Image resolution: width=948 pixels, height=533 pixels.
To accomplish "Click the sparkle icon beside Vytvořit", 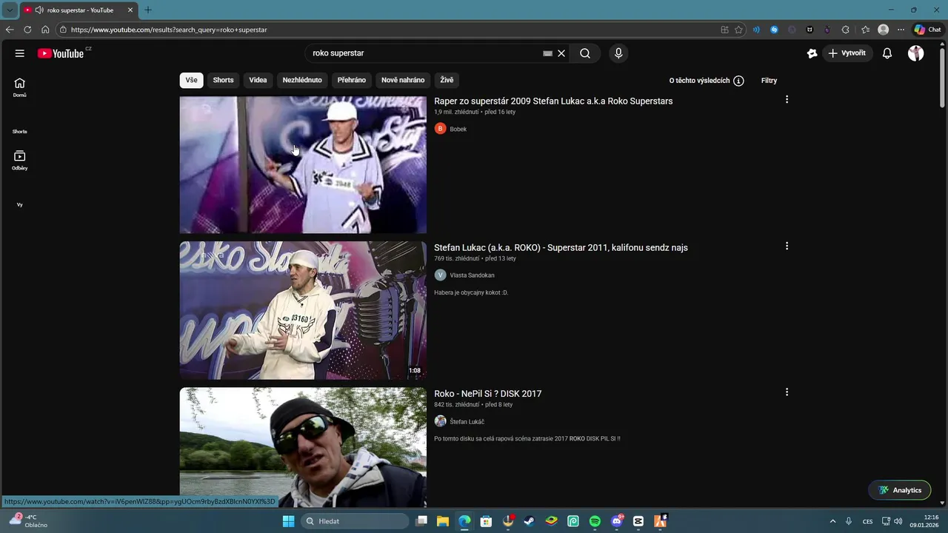I will [812, 53].
